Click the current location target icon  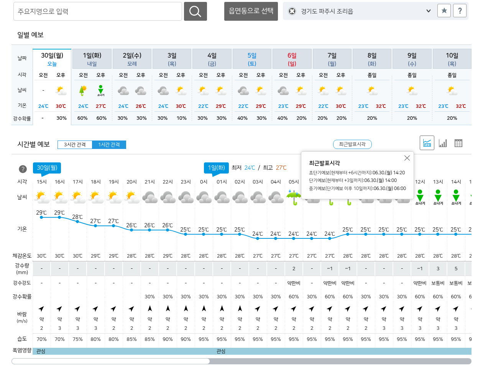click(292, 11)
